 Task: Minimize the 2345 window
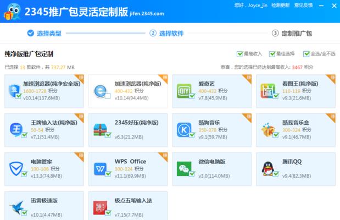[x=321, y=5]
